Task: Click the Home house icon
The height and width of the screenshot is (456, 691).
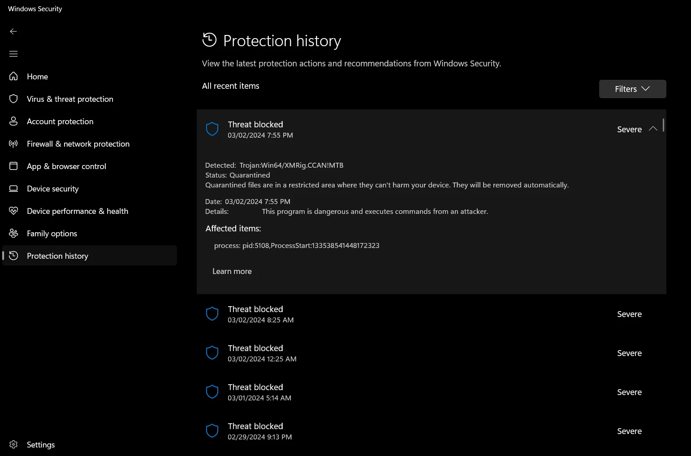Action: (13, 76)
